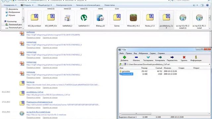Click the sa-mp install exe icon in downloads list

pos(22,113)
